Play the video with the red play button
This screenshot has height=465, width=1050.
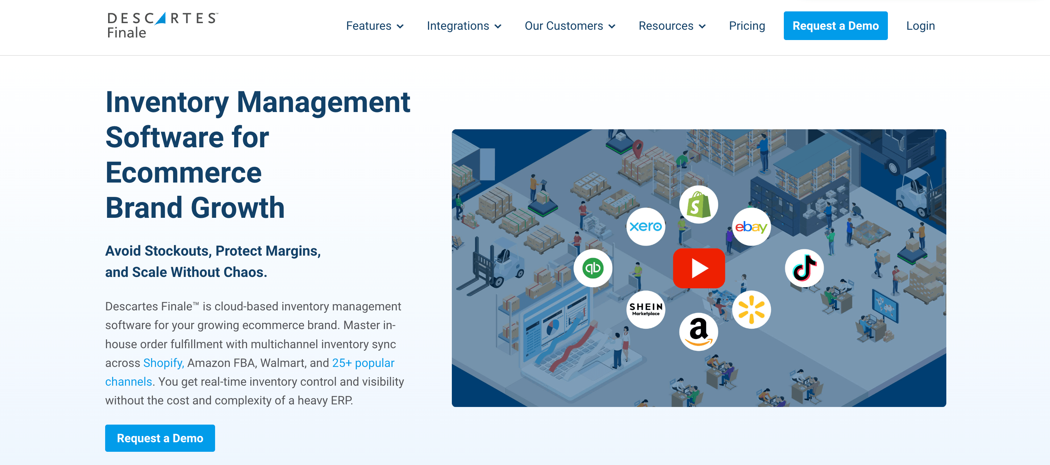(x=699, y=268)
